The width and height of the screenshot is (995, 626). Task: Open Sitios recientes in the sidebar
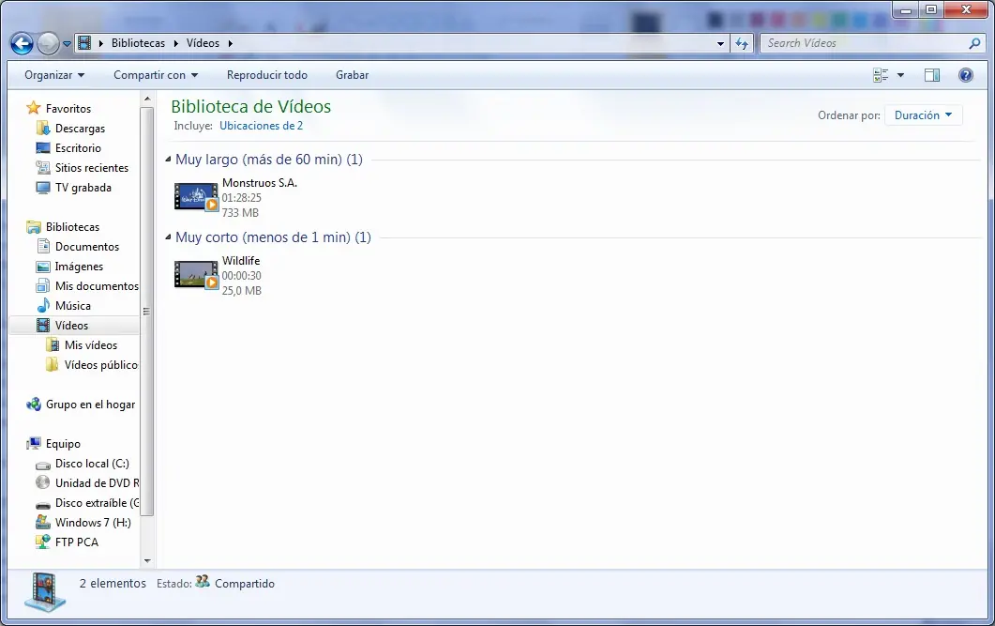(91, 168)
